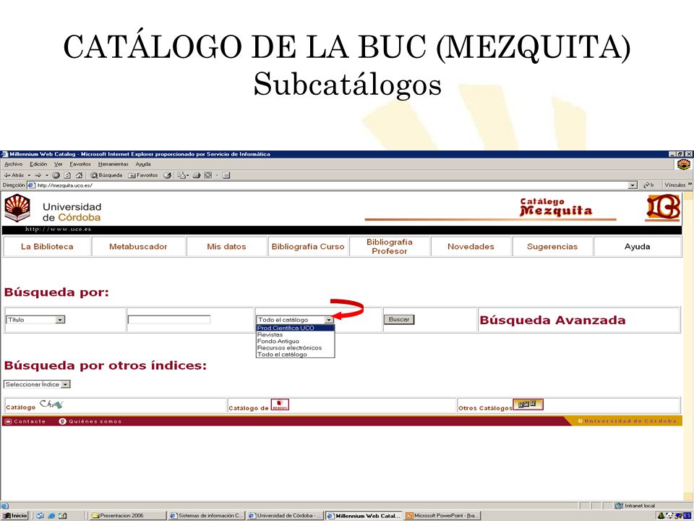Screen dimensions: 694x521
Task: Click the ES language indicator in tray
Action: pyautogui.click(x=687, y=516)
